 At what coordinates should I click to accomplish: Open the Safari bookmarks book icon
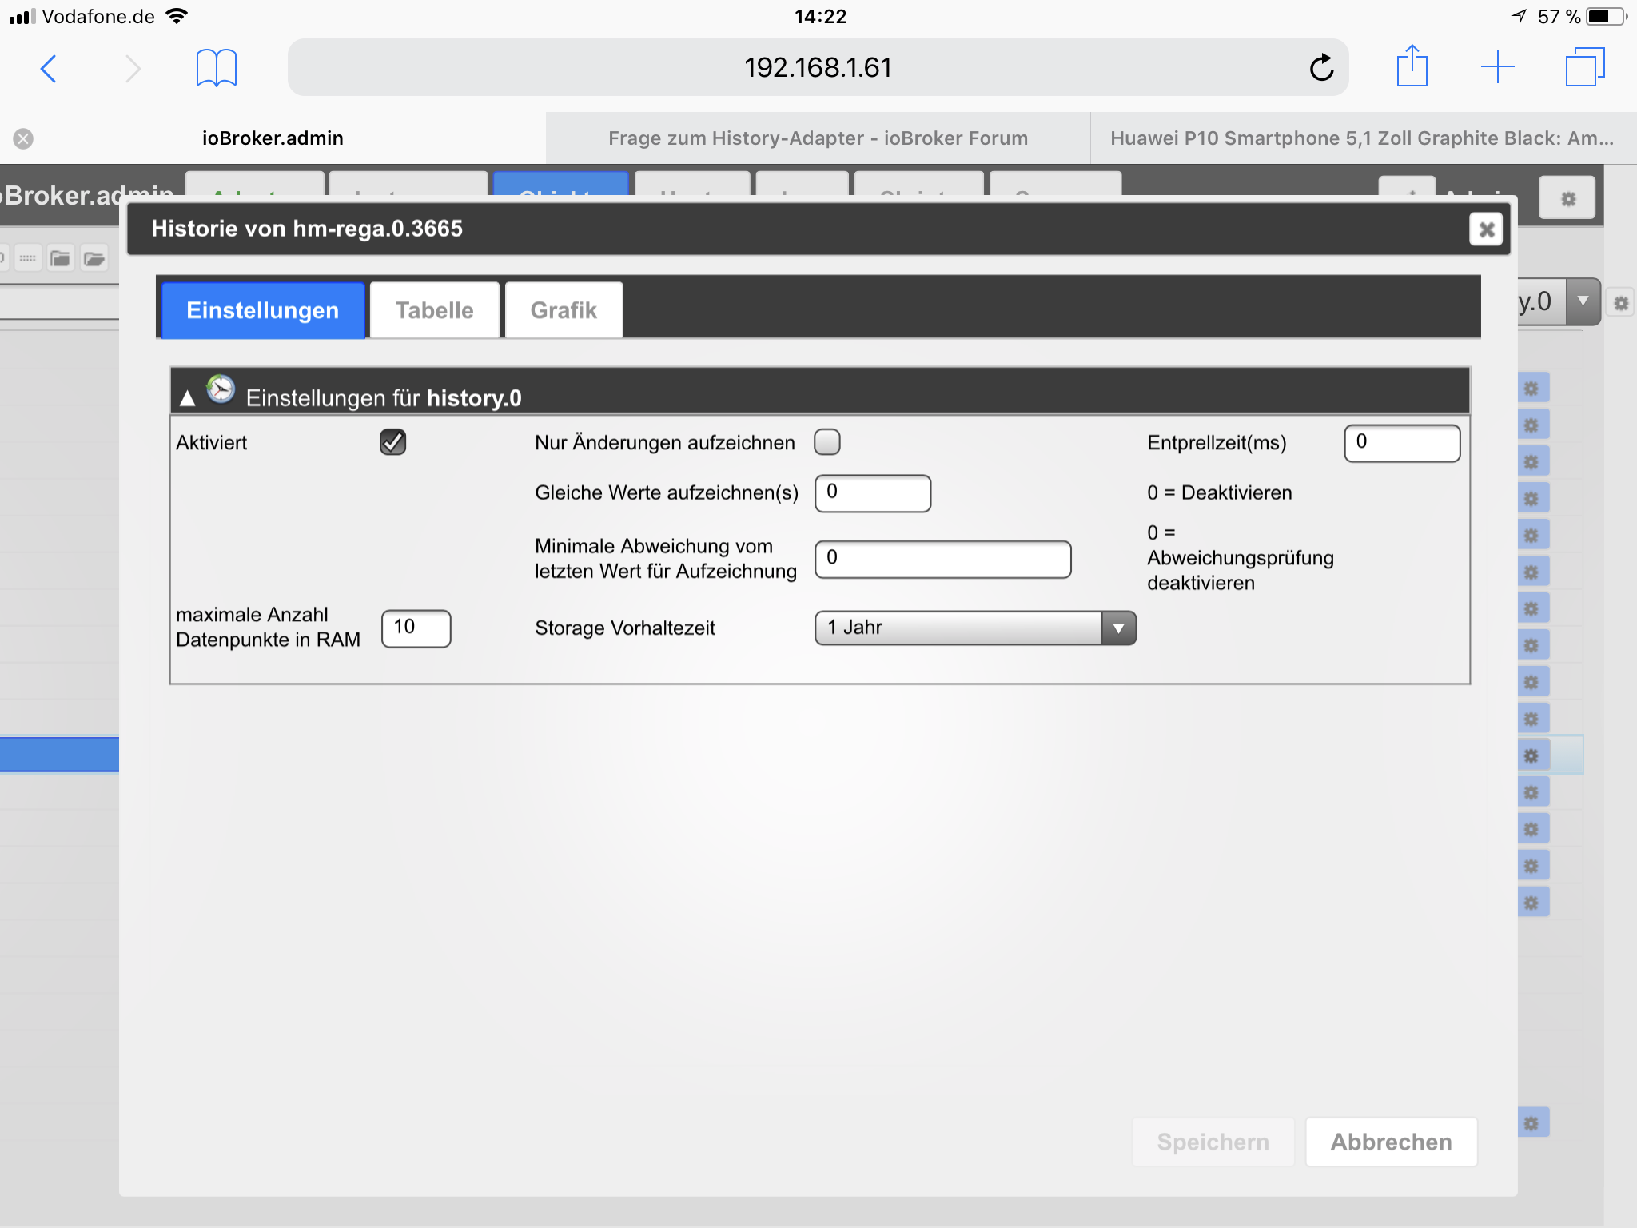[x=216, y=68]
